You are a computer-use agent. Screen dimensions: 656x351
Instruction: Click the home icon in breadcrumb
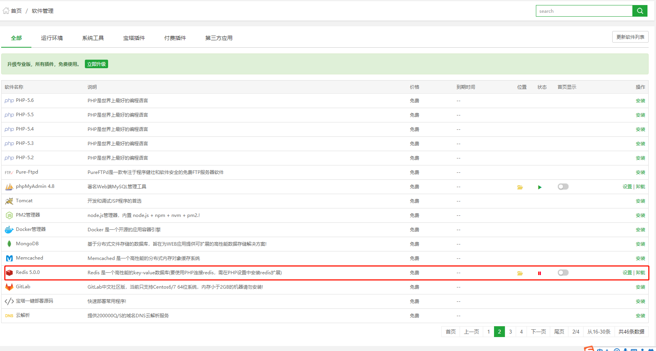[x=6, y=11]
